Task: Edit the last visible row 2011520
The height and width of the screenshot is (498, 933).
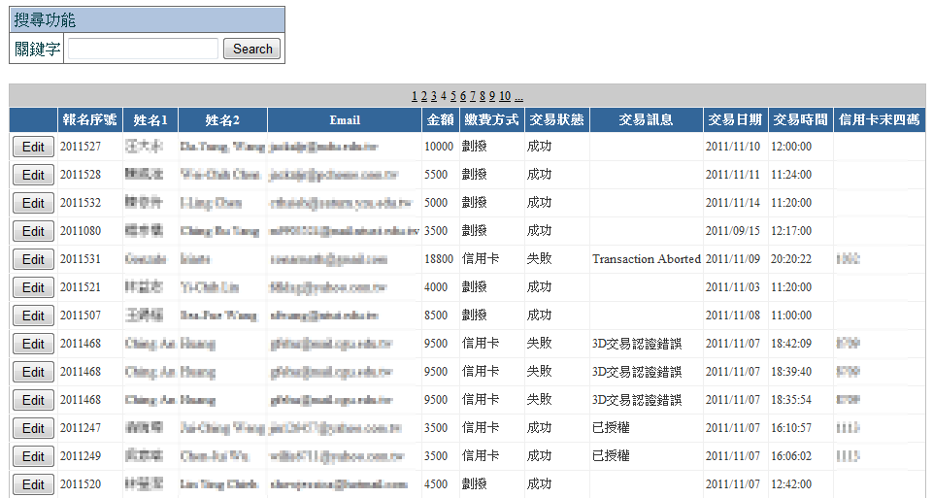Action: pyautogui.click(x=33, y=484)
